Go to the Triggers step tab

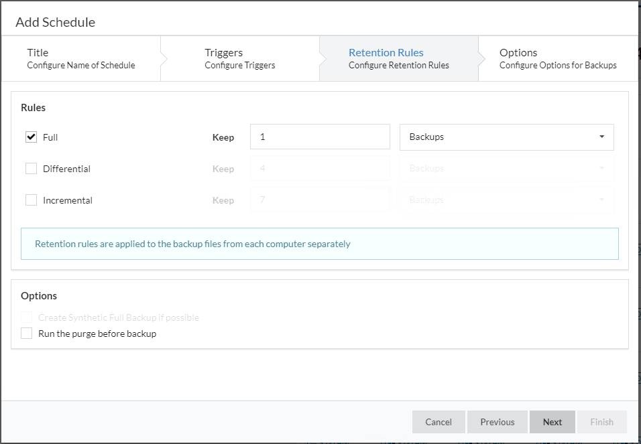click(x=239, y=59)
